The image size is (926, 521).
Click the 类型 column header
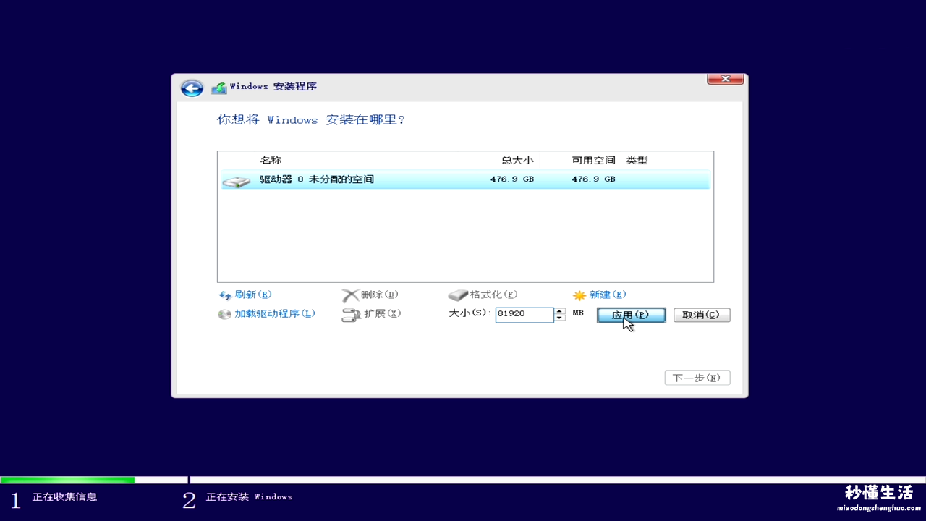pyautogui.click(x=637, y=161)
